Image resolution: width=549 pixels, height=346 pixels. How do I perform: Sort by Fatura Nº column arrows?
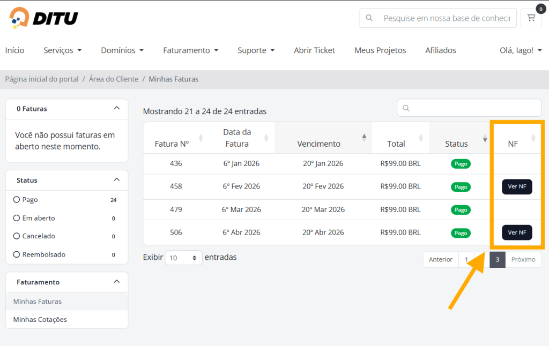click(201, 138)
